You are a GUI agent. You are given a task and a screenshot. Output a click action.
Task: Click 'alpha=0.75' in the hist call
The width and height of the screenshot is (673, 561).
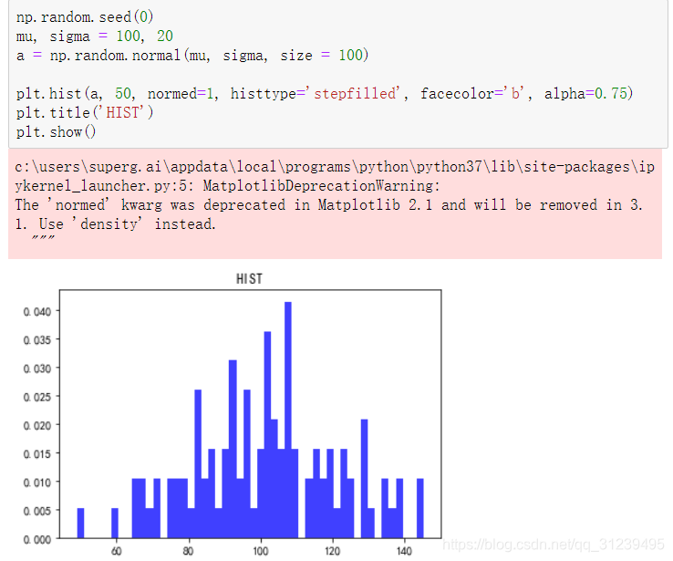click(x=588, y=94)
